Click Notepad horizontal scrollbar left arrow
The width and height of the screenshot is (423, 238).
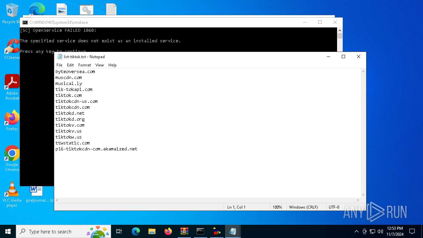coord(57,200)
